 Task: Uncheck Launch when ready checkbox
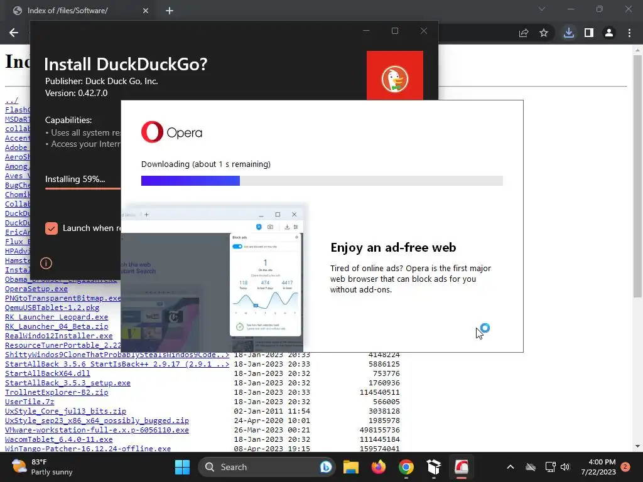(x=51, y=228)
